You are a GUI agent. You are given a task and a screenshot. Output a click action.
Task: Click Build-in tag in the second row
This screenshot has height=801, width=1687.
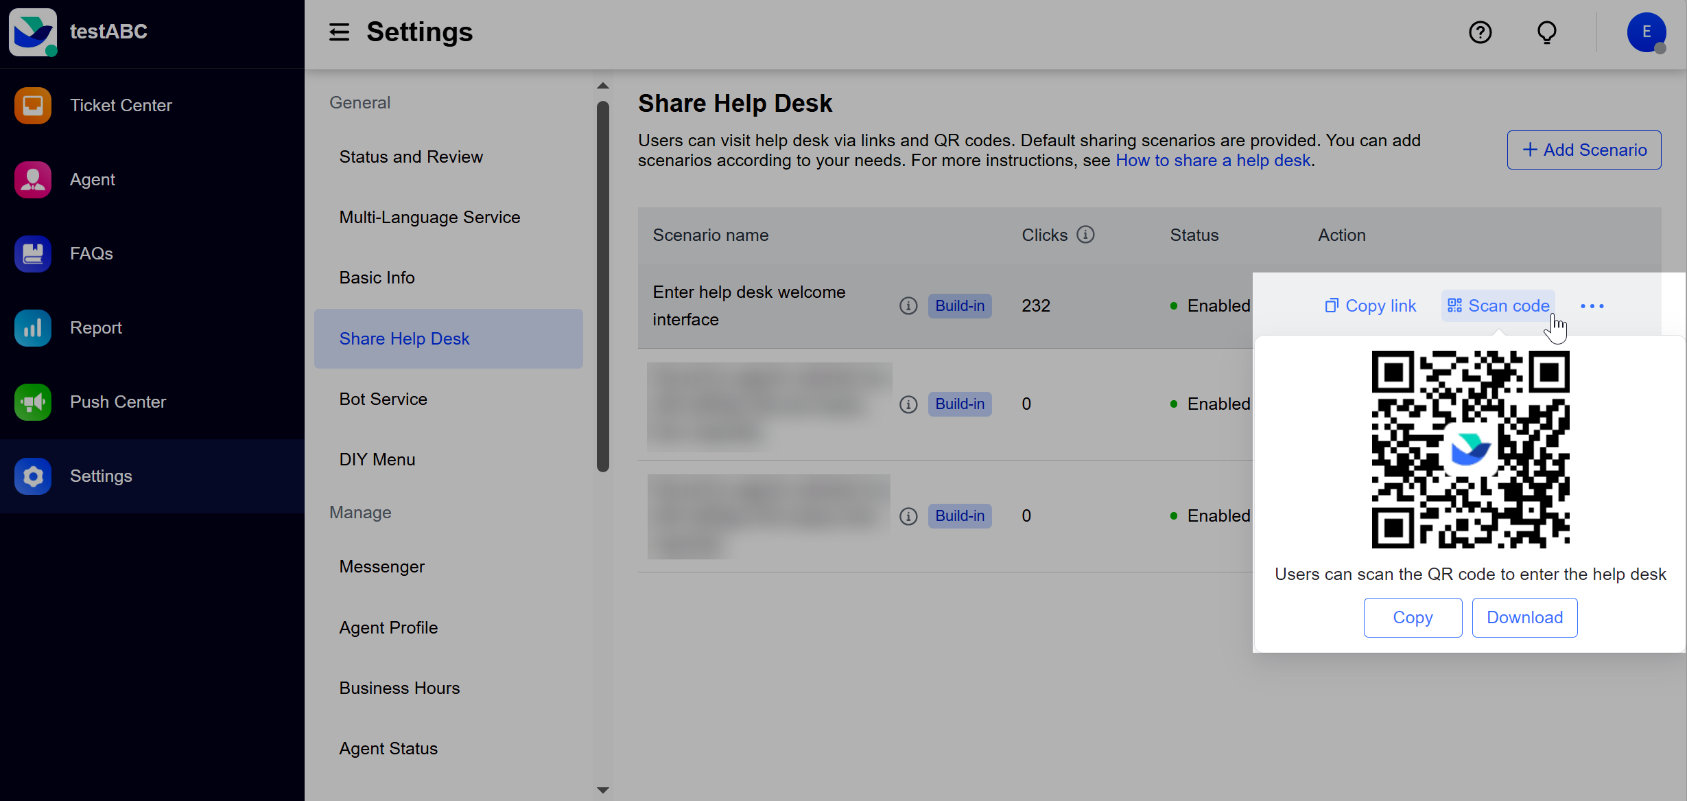(x=960, y=404)
